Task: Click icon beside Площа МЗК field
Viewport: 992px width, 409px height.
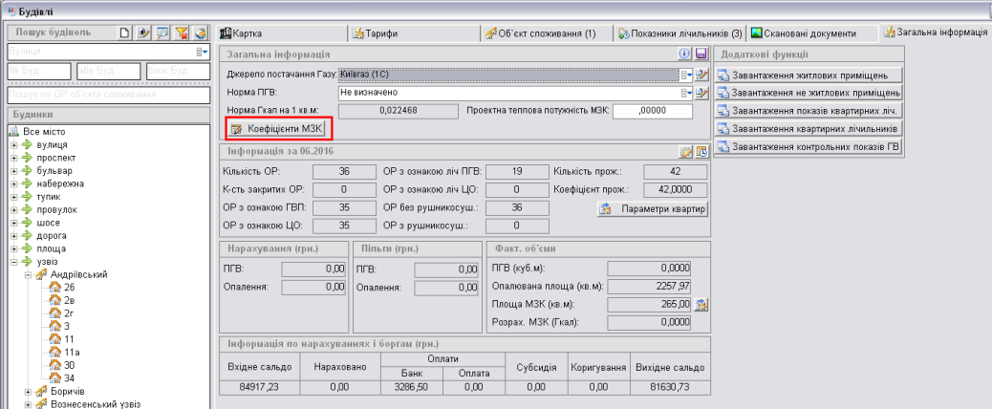Action: pyautogui.click(x=701, y=305)
